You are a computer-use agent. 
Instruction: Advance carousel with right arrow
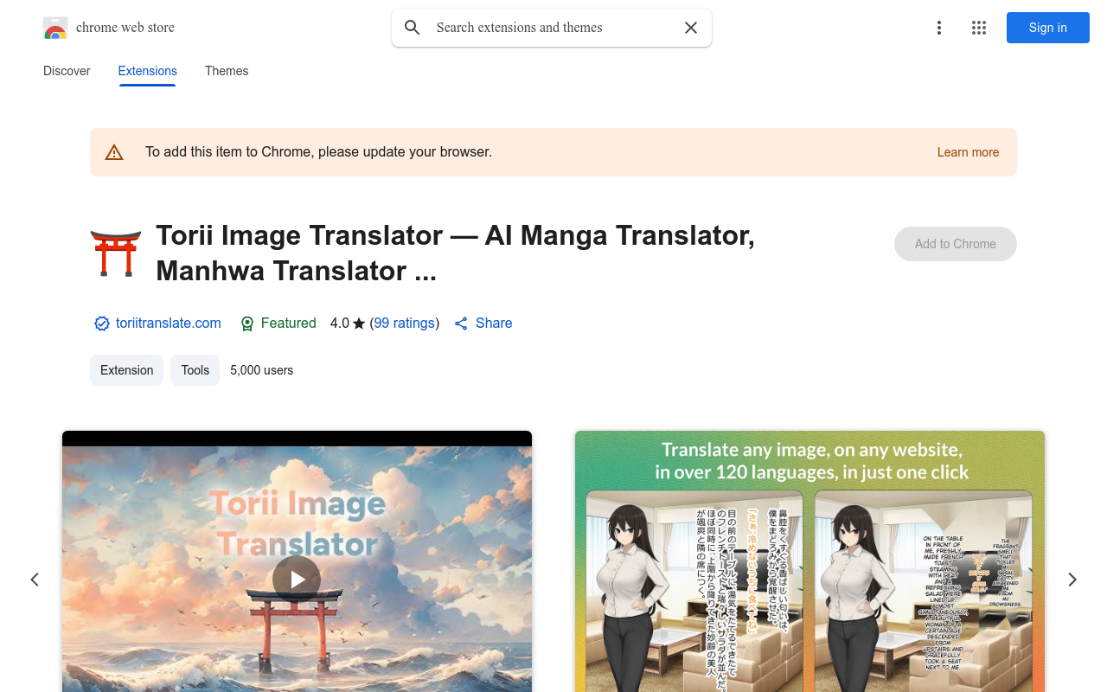(1072, 580)
